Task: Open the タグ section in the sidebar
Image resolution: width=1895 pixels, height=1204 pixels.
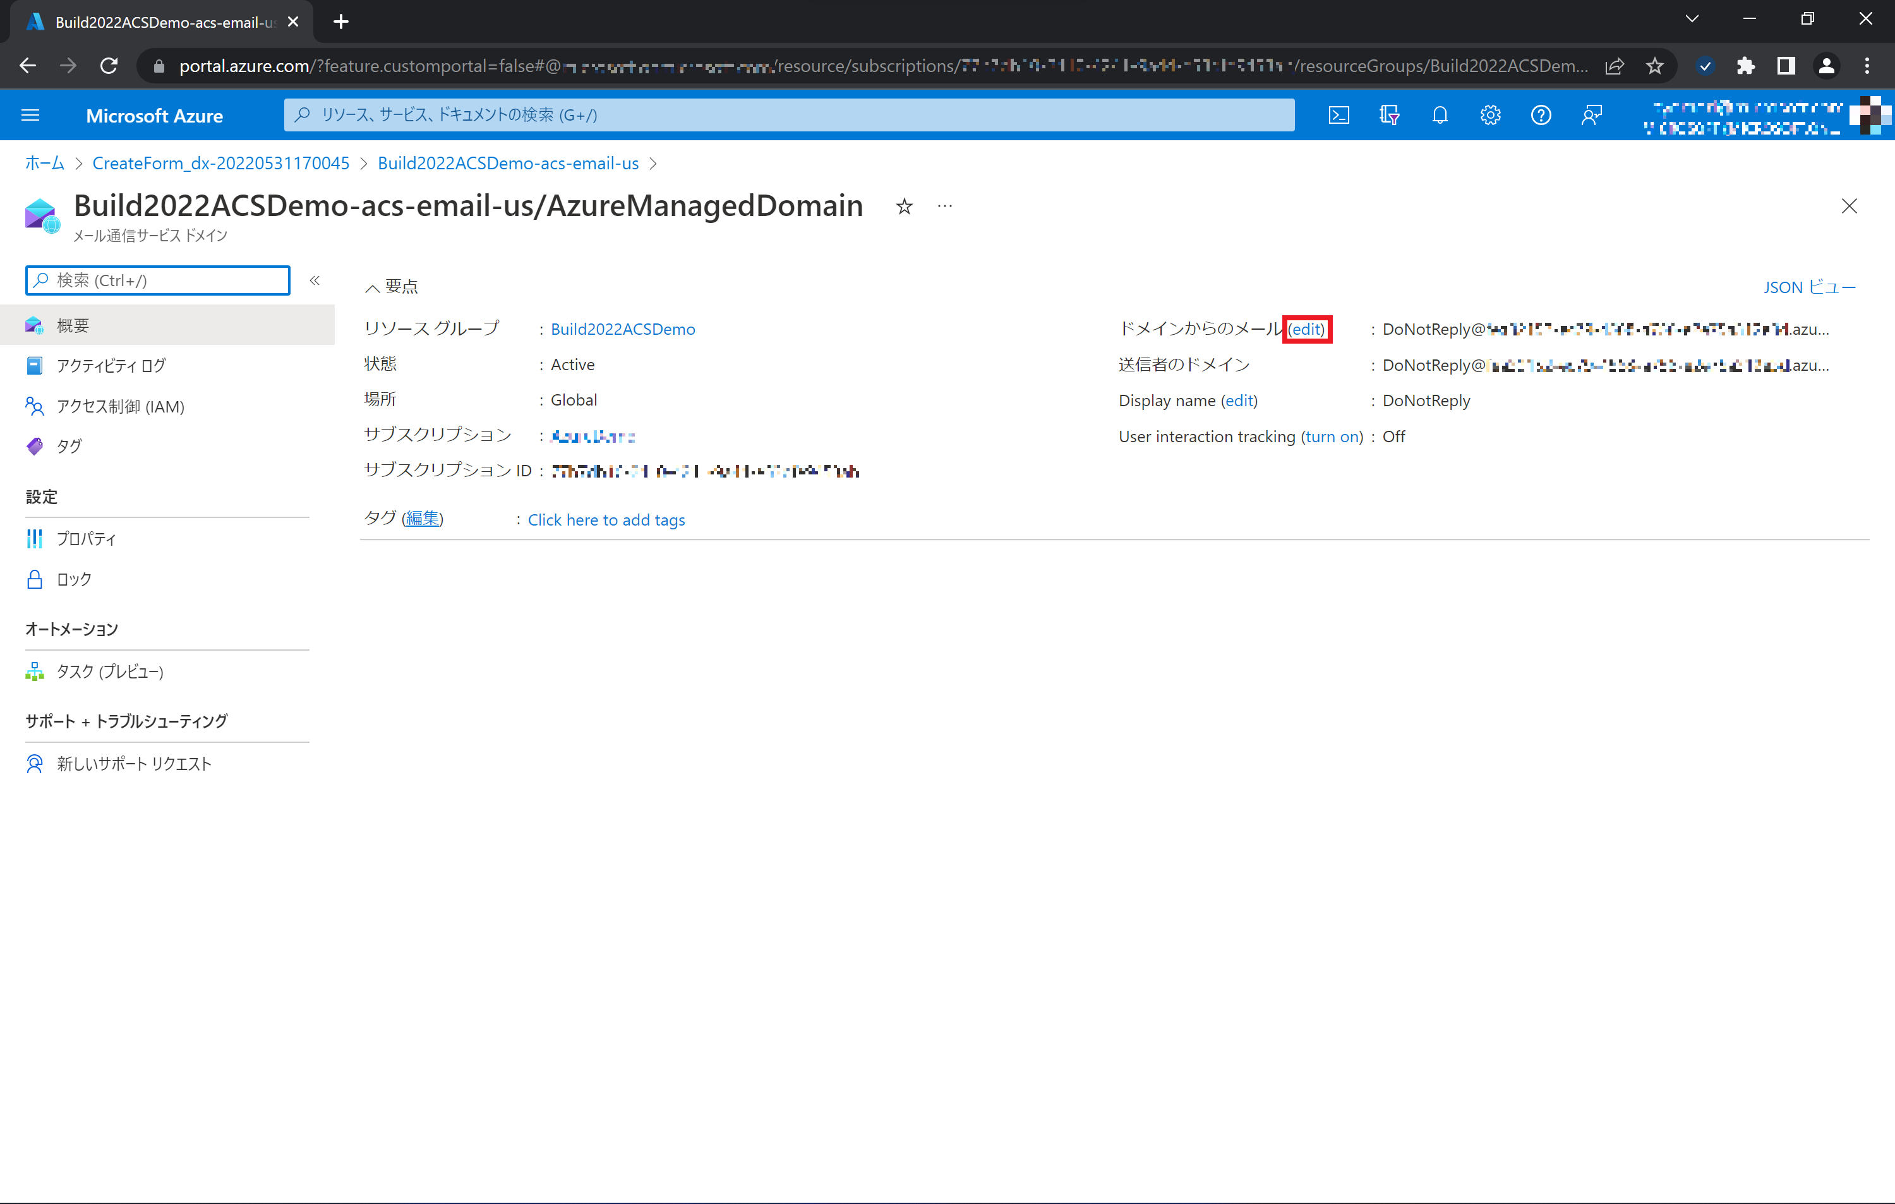Action: [x=68, y=445]
